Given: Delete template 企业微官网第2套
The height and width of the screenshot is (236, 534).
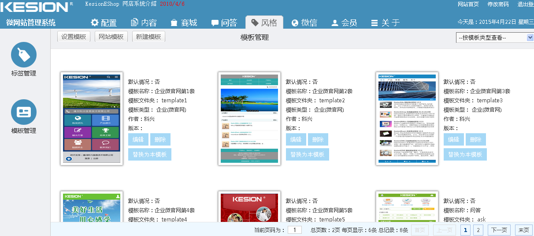Looking at the screenshot, I should [x=318, y=139].
